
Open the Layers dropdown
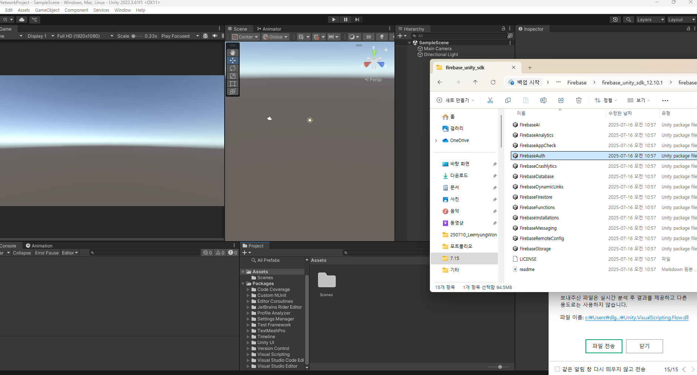(650, 20)
